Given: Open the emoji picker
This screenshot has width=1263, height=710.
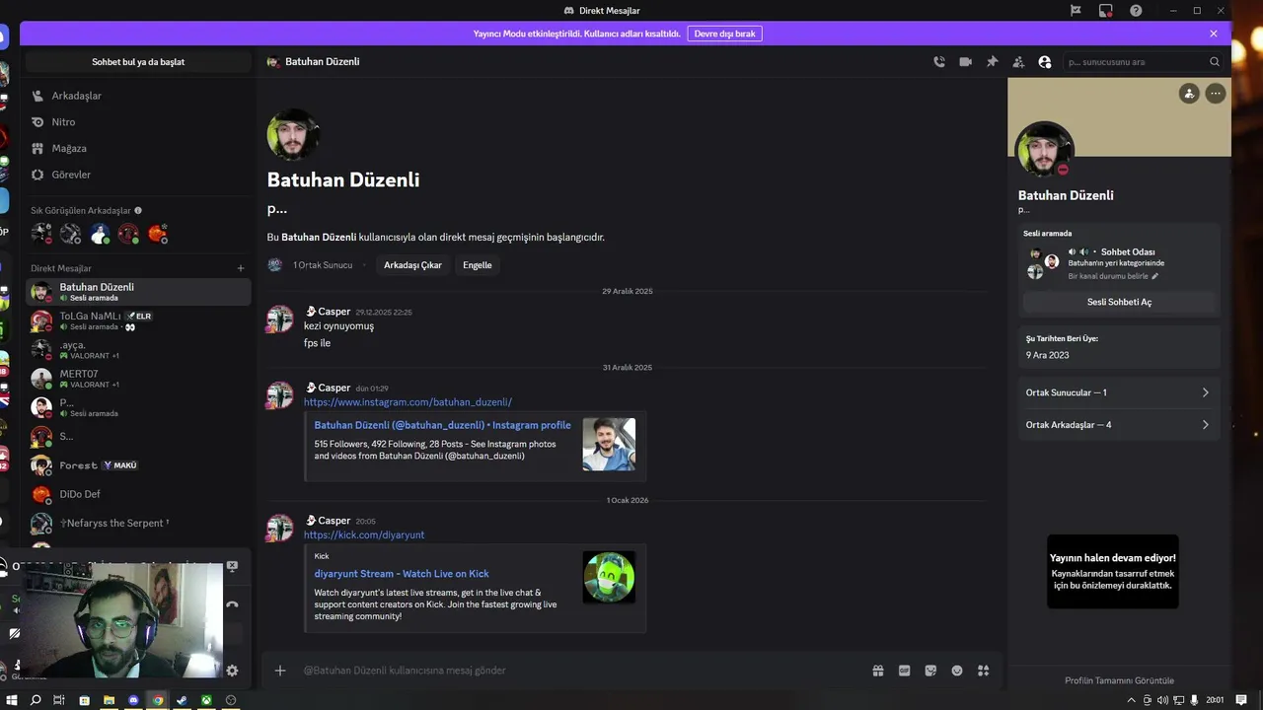Looking at the screenshot, I should (957, 671).
